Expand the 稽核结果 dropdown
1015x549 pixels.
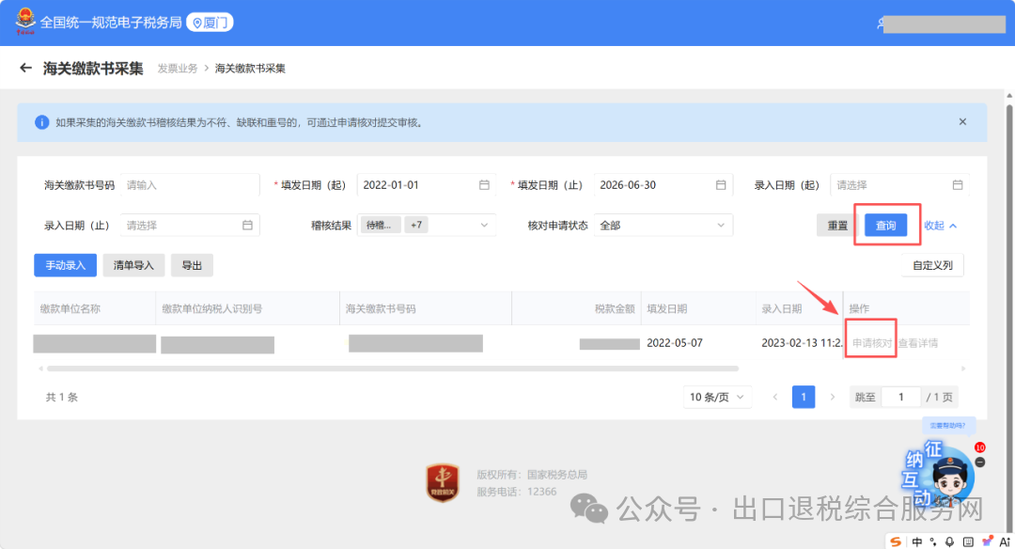(484, 226)
